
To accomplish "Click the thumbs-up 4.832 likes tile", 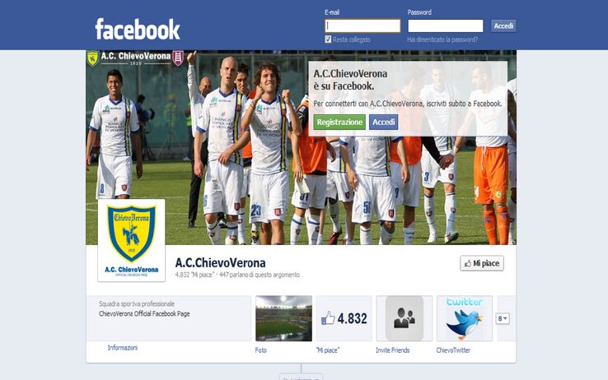I will pos(344,318).
